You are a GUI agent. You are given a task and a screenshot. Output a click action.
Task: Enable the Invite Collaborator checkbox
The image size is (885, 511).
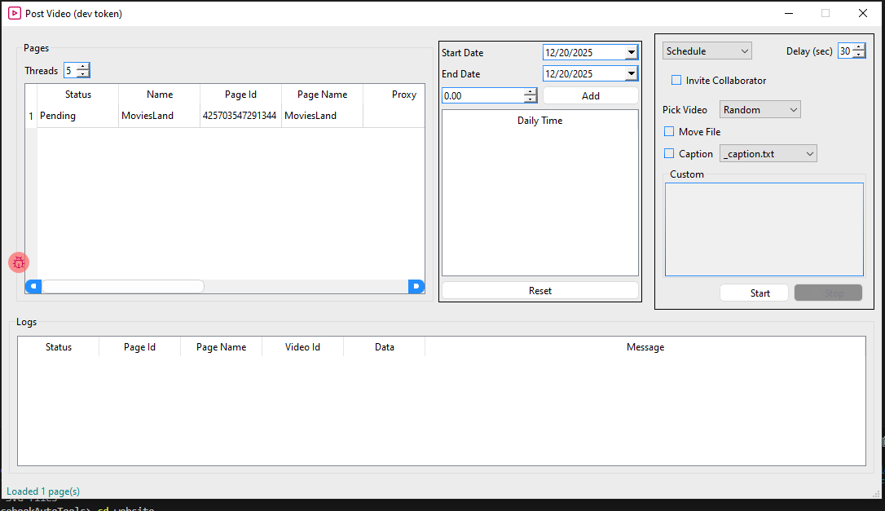[676, 81]
